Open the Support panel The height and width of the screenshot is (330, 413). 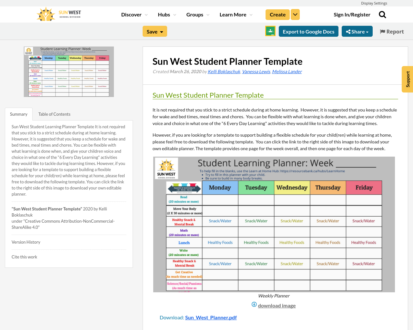point(407,79)
